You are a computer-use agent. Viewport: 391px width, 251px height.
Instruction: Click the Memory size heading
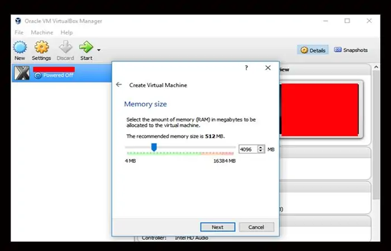pos(145,104)
